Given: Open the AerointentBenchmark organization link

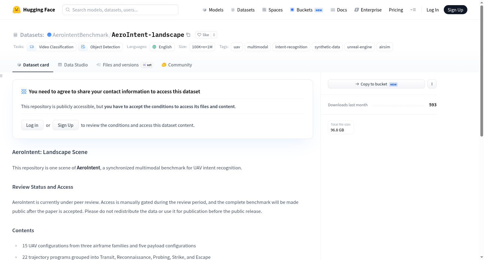Looking at the screenshot, I should [80, 35].
